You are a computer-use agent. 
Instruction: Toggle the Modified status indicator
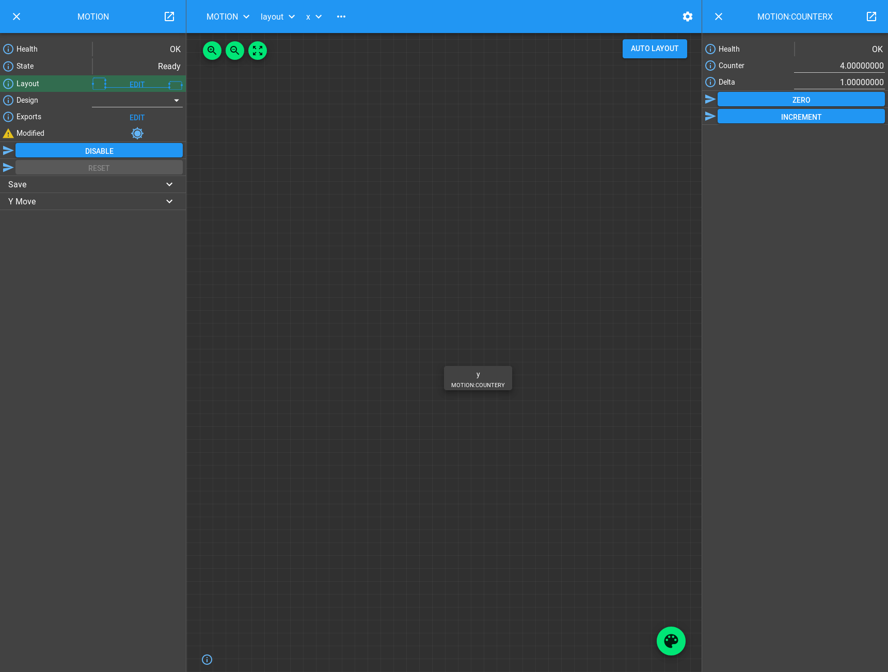click(137, 133)
